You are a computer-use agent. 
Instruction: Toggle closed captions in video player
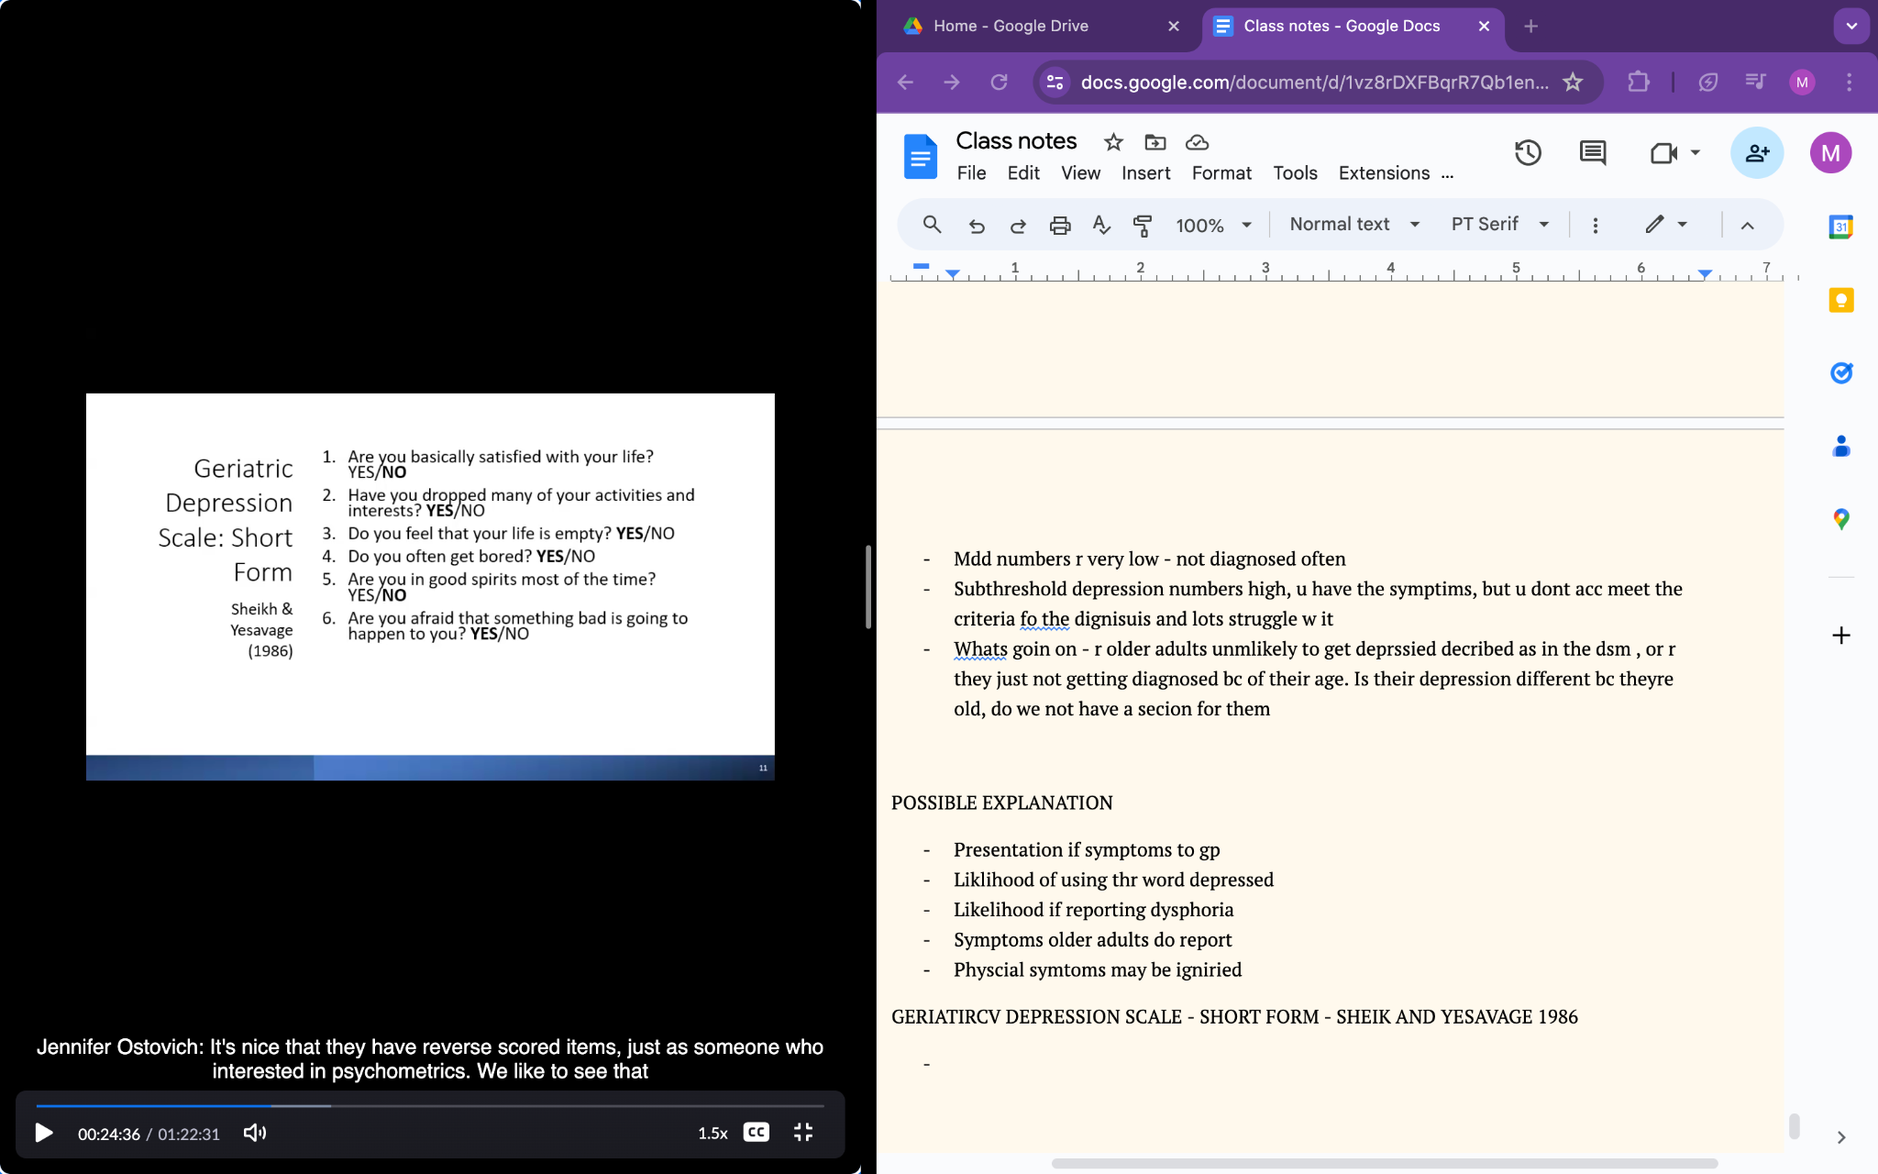(x=756, y=1132)
